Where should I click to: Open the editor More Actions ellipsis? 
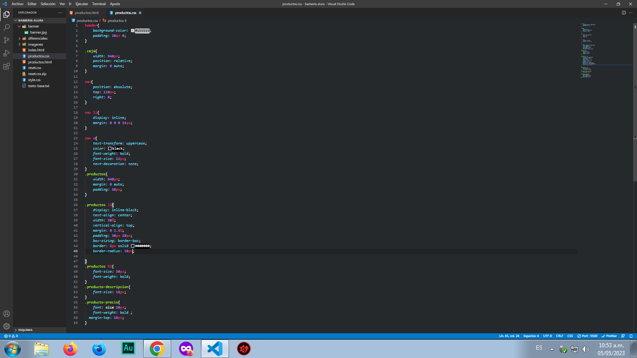[631, 13]
